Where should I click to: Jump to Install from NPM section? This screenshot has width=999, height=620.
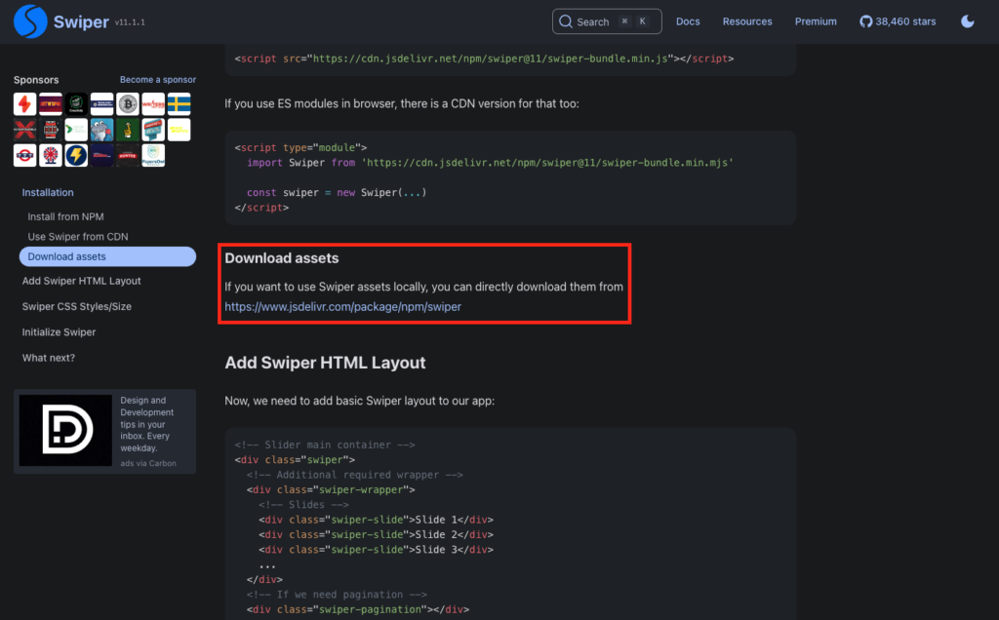(x=65, y=216)
